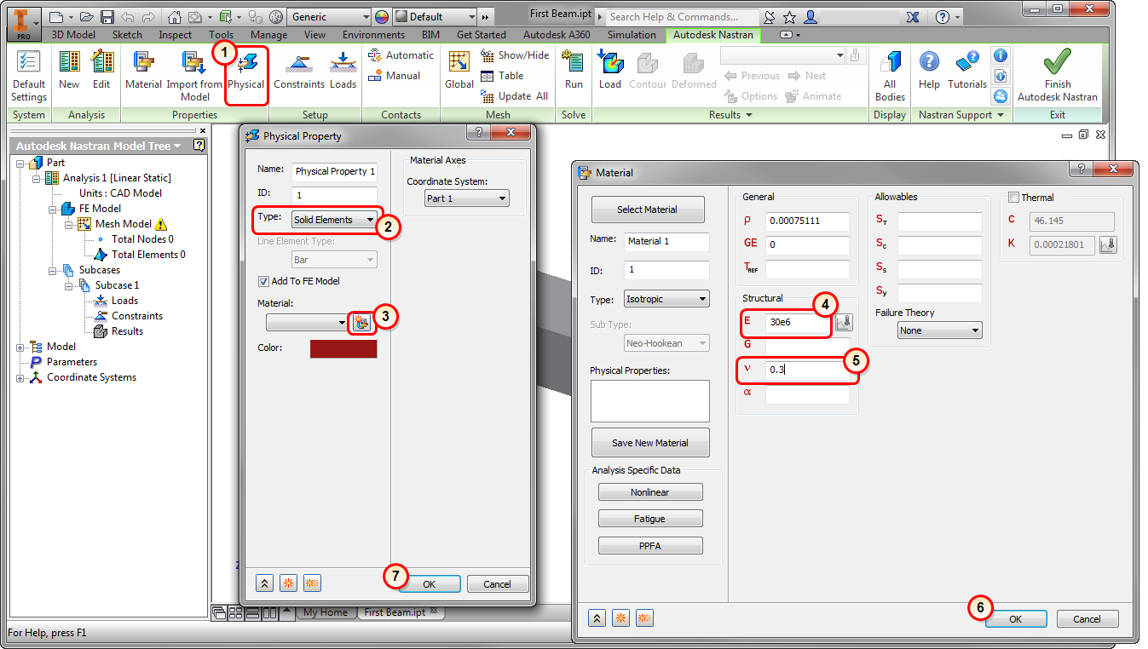Open the Environments ribbon tab
Image resolution: width=1148 pixels, height=649 pixels.
tap(373, 35)
